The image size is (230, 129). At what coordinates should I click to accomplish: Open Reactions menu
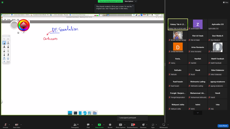(143, 125)
